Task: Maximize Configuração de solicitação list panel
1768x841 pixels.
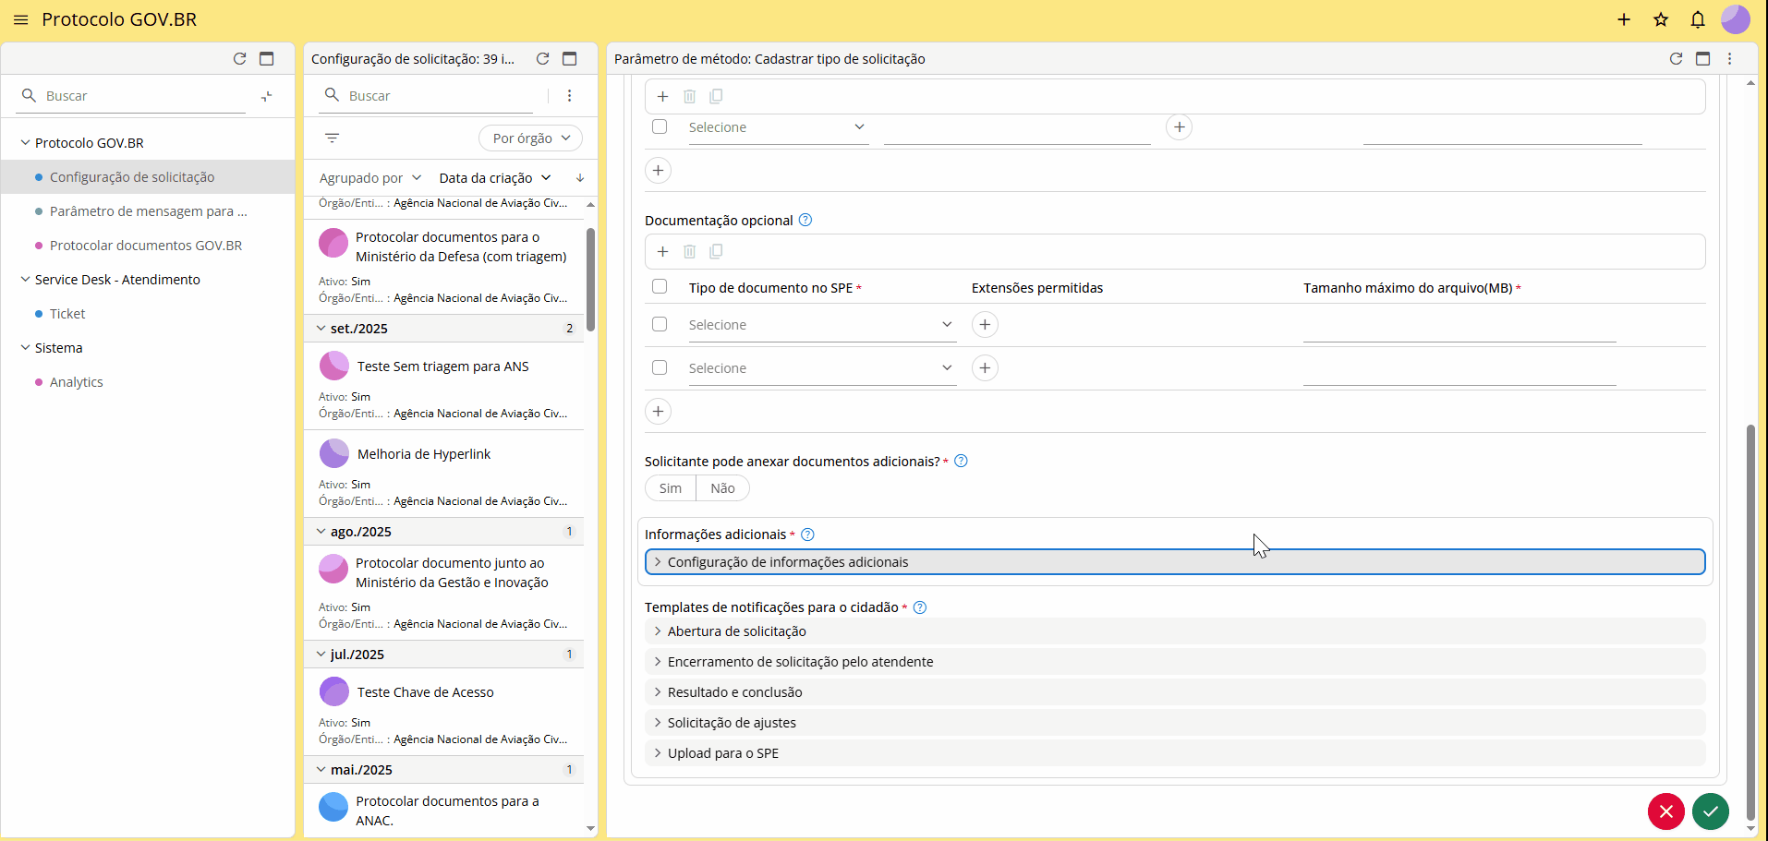Action: click(x=570, y=58)
